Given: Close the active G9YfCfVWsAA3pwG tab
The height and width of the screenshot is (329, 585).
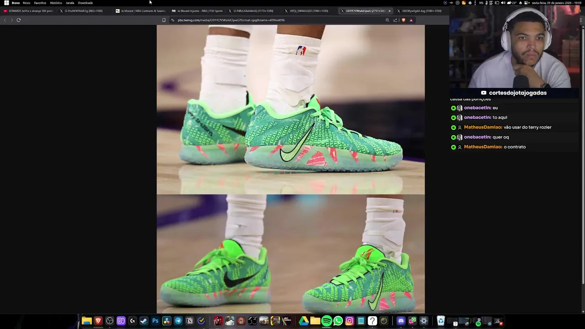Looking at the screenshot, I should (389, 11).
